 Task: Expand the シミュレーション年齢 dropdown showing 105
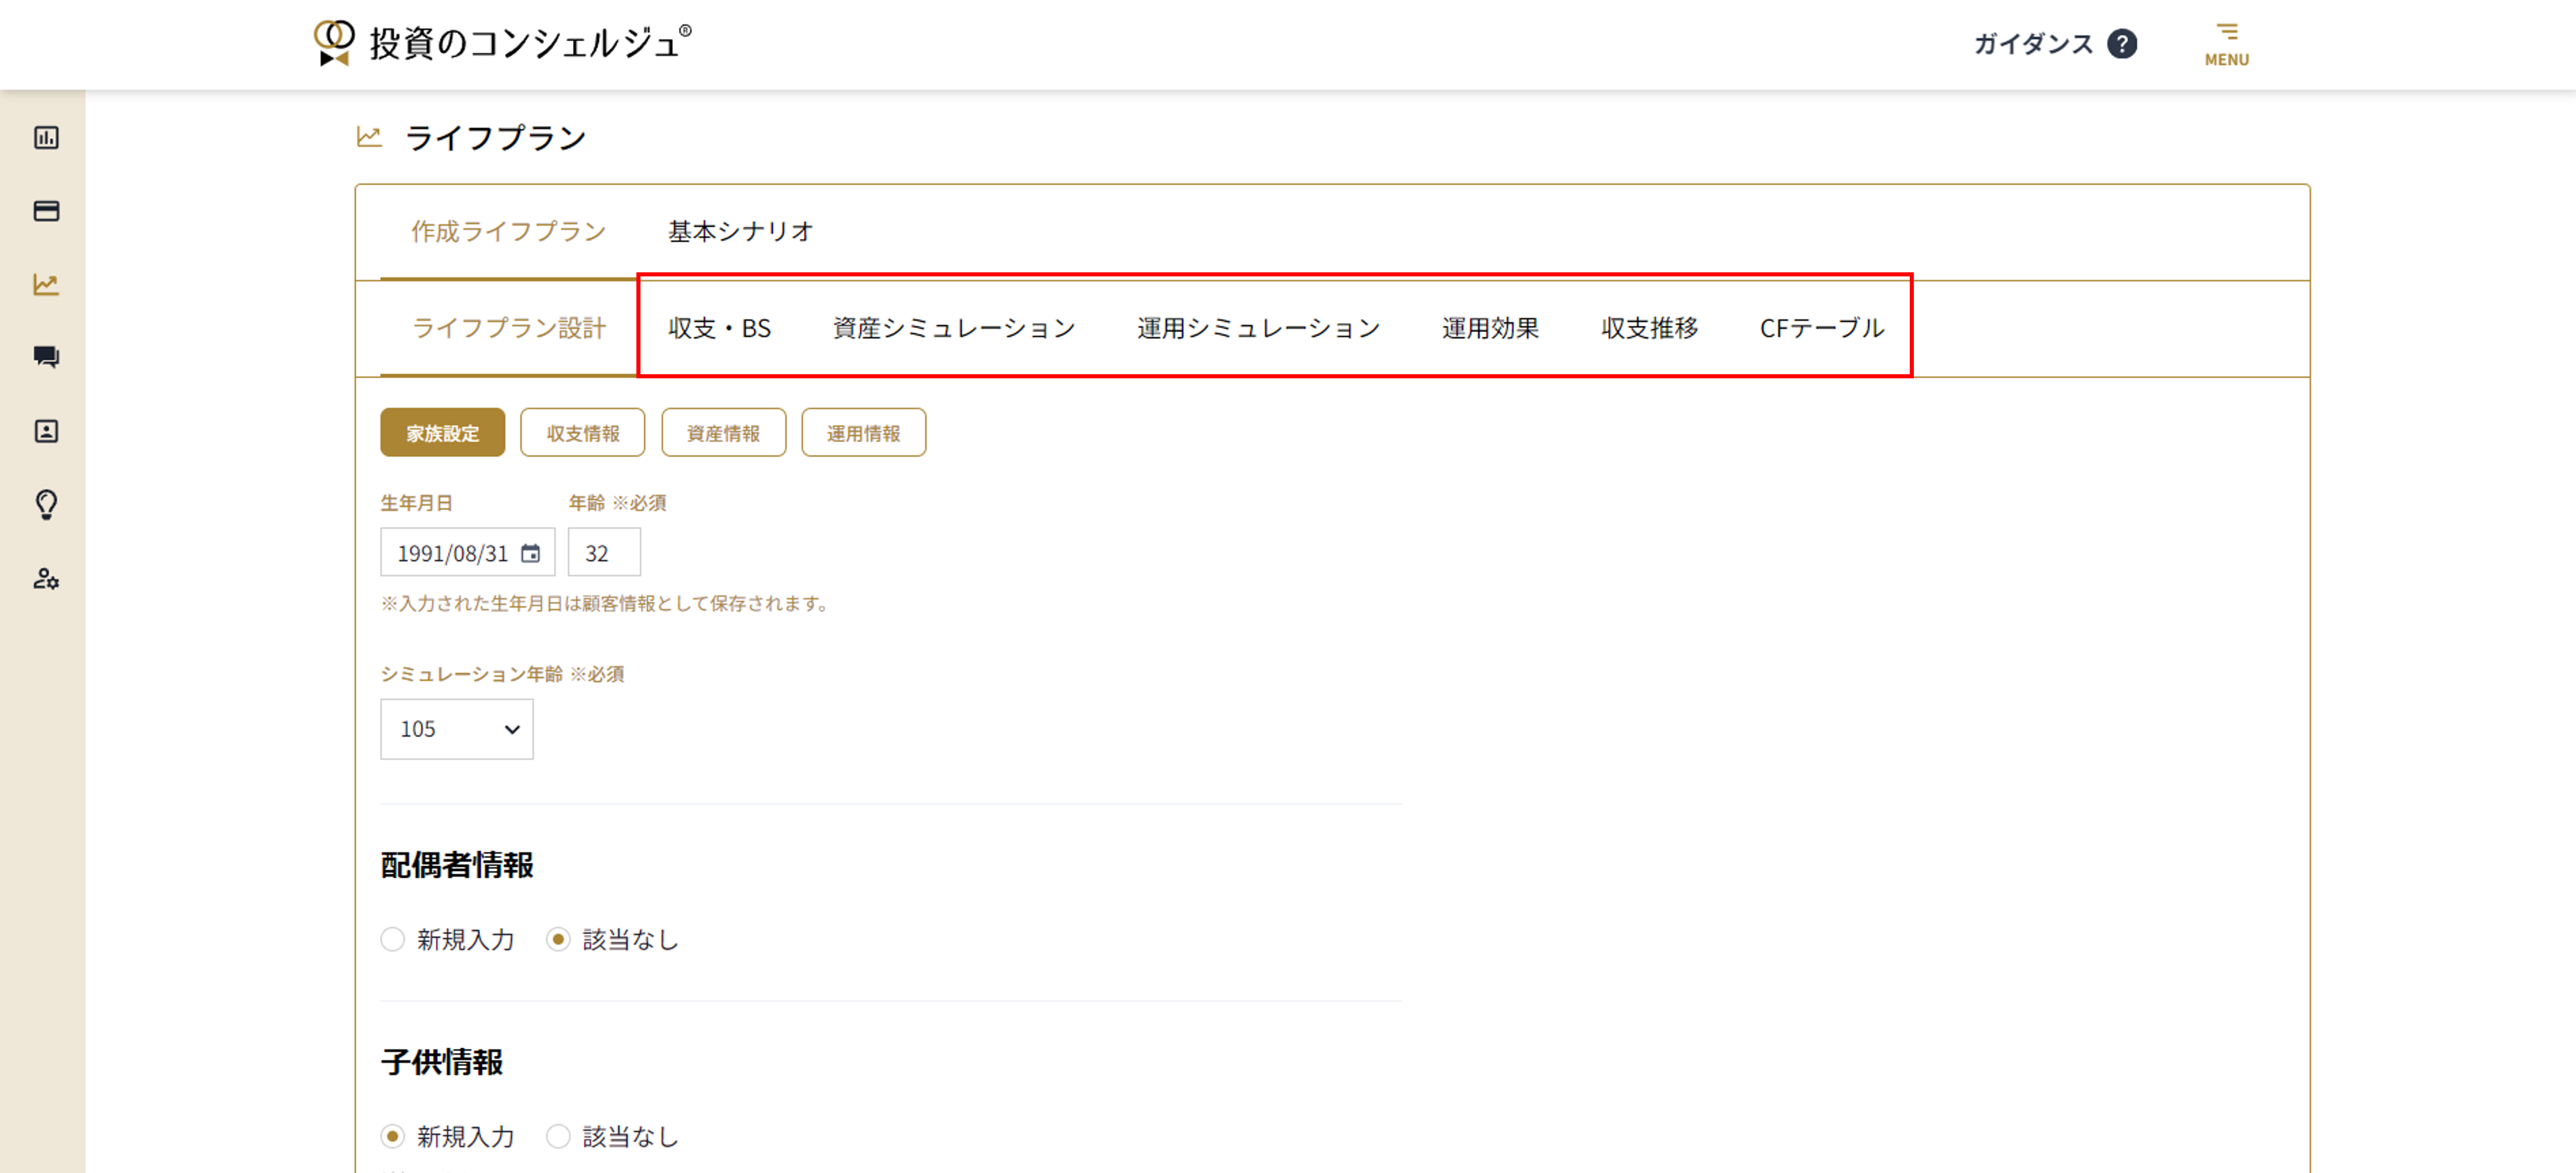click(457, 729)
